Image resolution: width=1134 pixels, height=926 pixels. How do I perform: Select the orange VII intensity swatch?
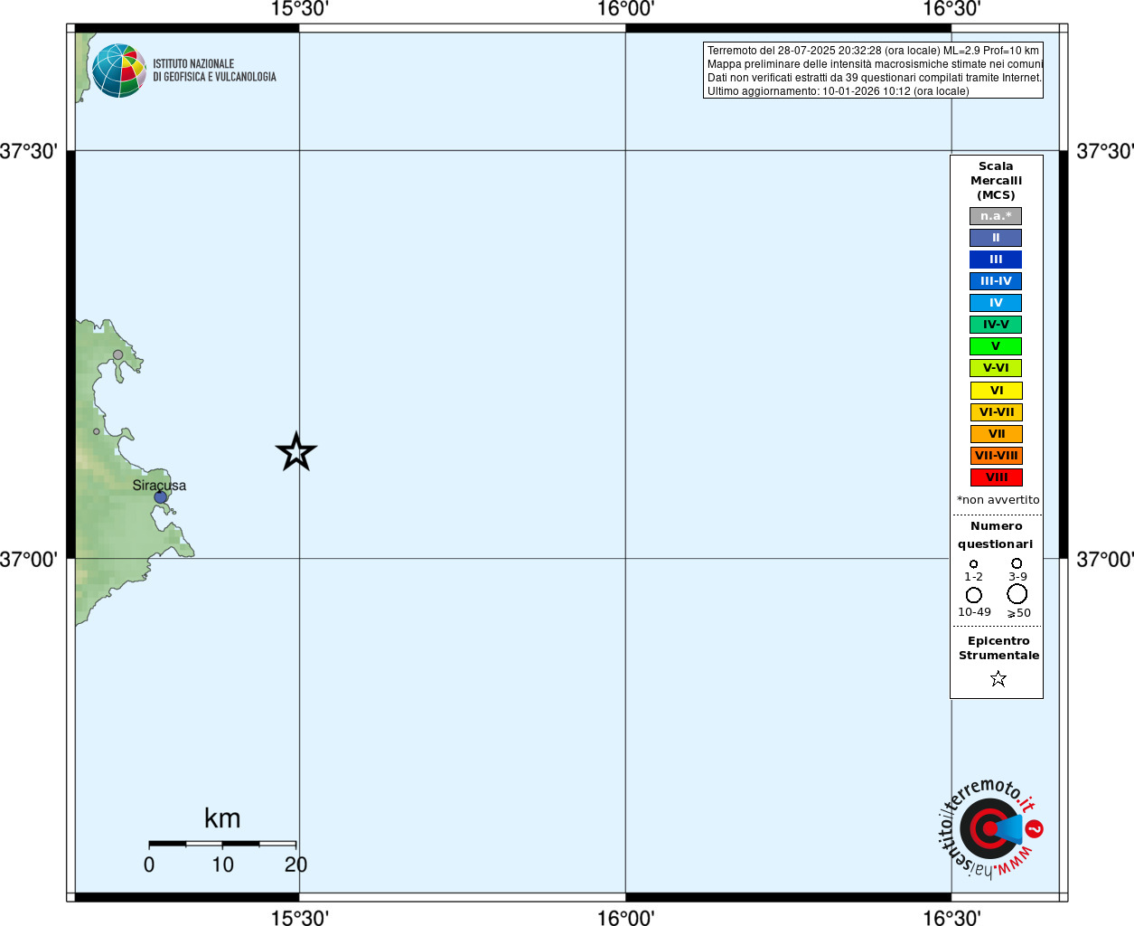996,434
